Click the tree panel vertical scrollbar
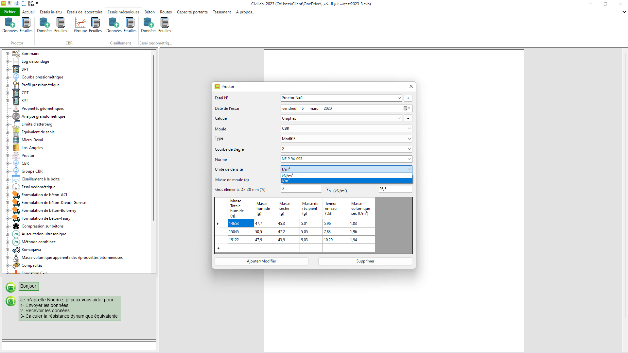The width and height of the screenshot is (628, 353). click(x=153, y=137)
